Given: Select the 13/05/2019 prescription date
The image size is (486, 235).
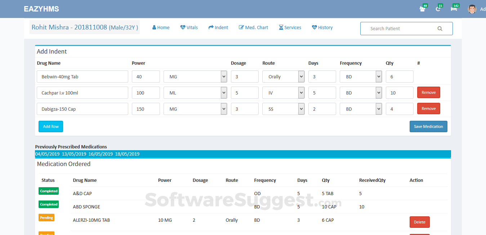Looking at the screenshot, I should [x=74, y=154].
